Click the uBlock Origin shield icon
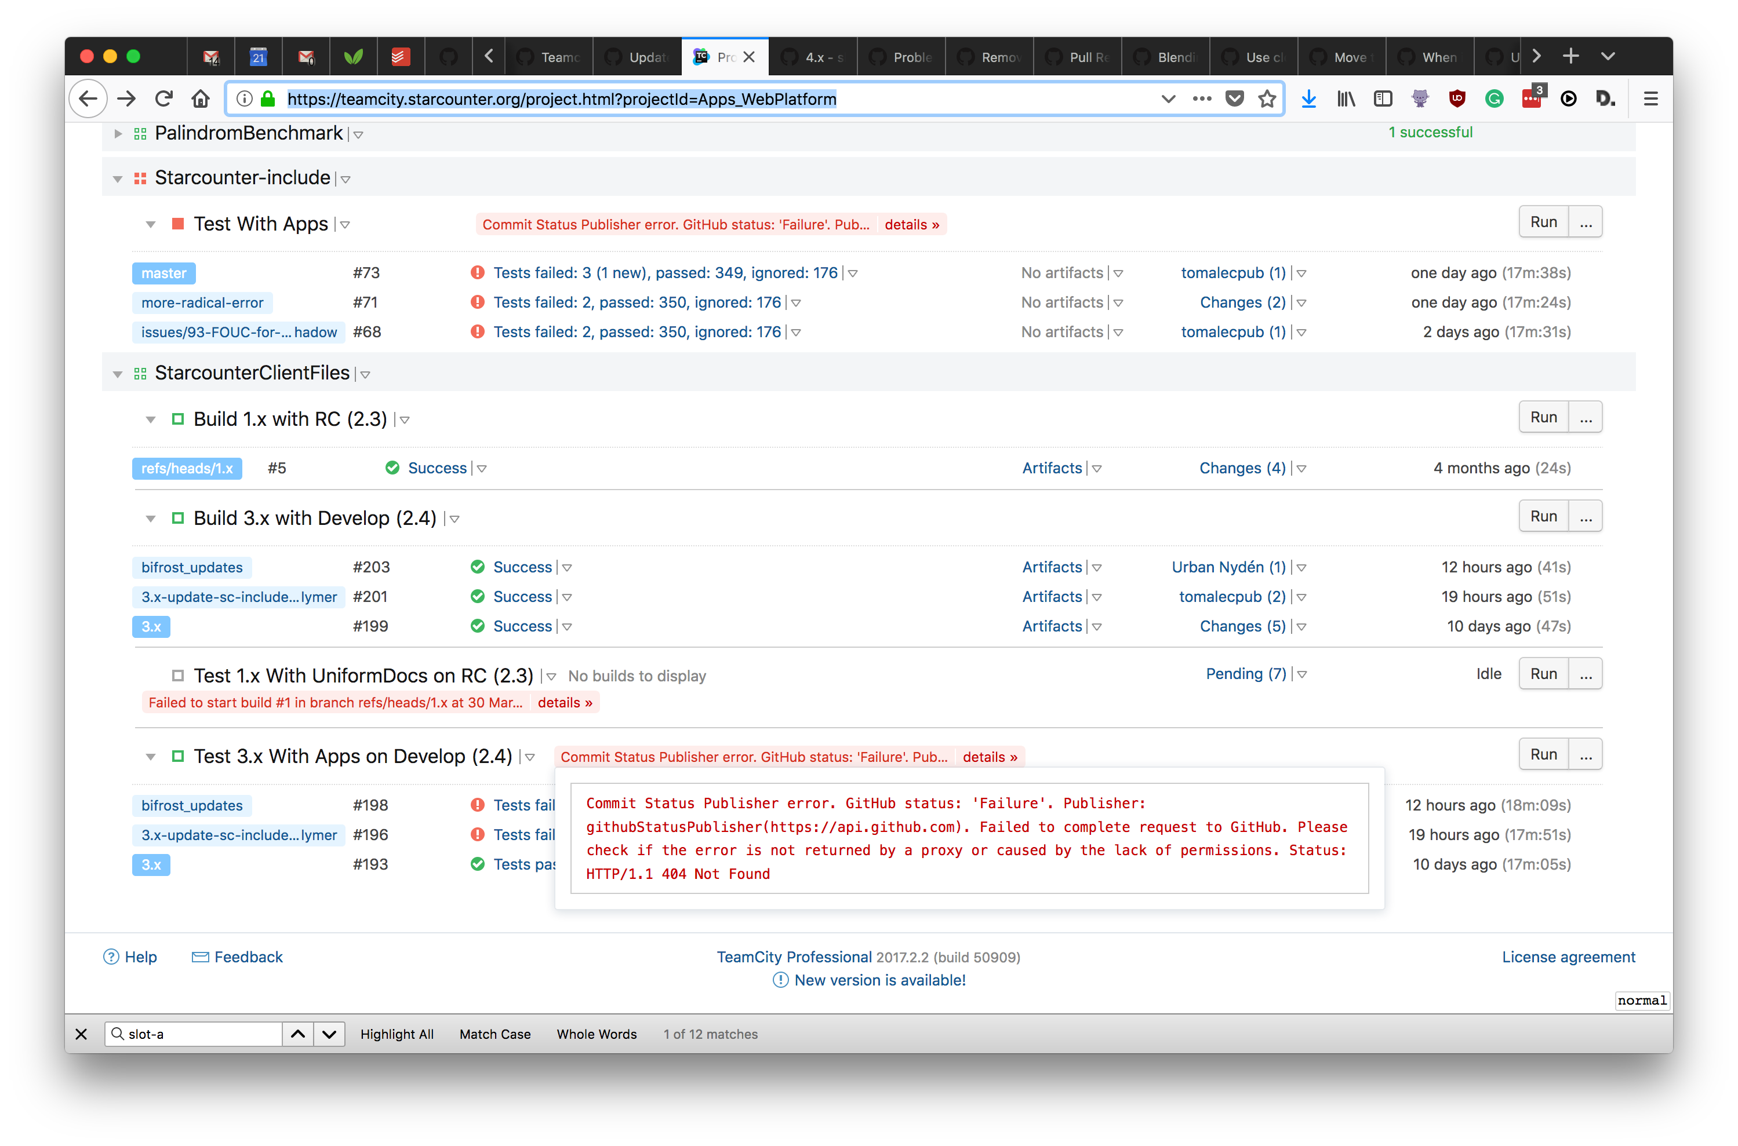The image size is (1738, 1146). pyautogui.click(x=1456, y=98)
